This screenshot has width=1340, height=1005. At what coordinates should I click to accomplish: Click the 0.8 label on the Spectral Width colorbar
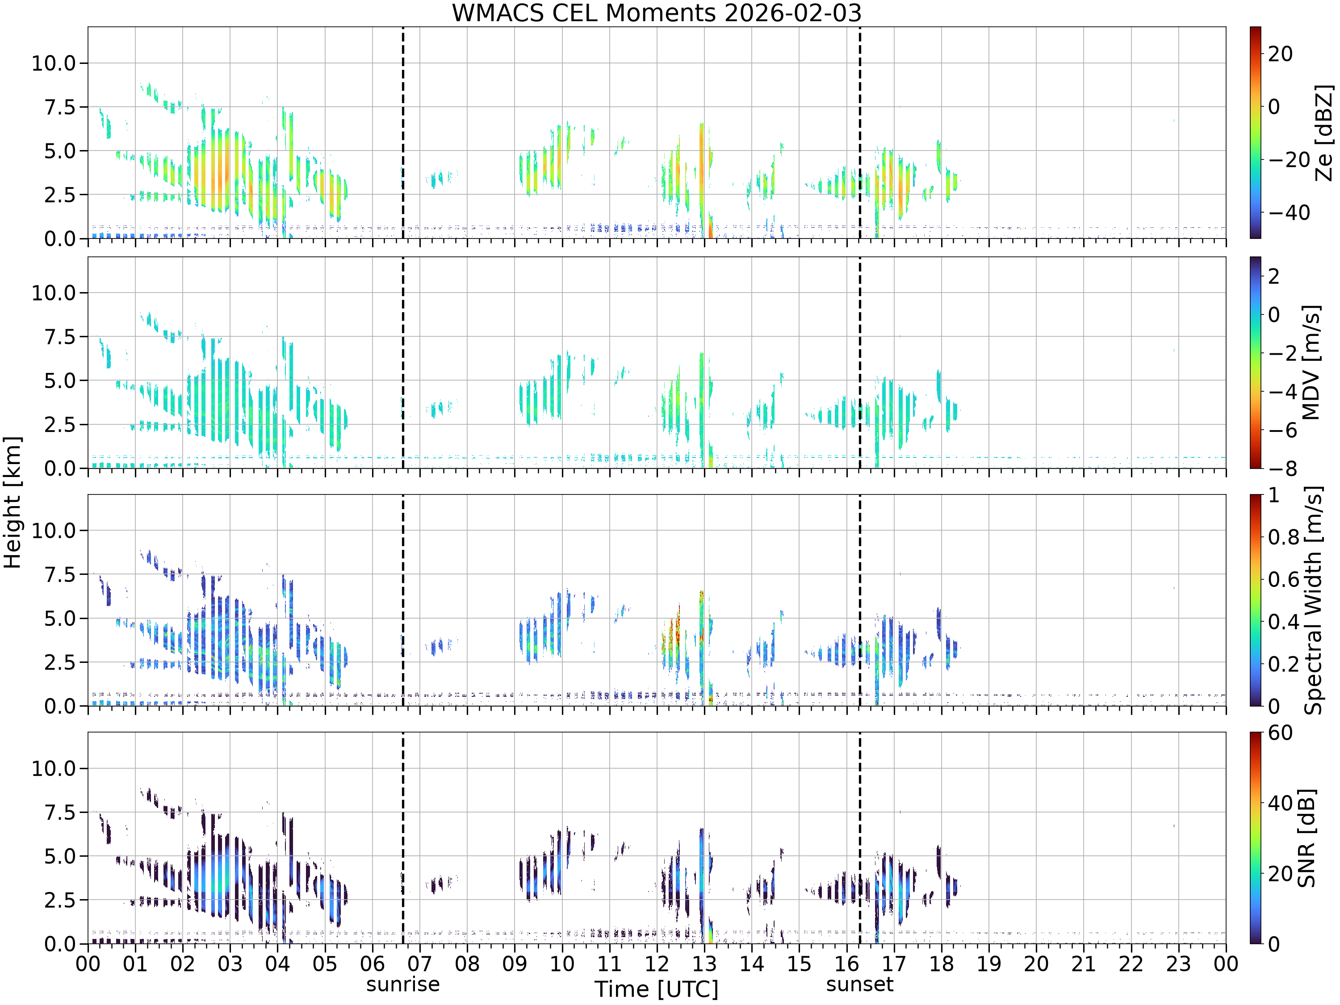coord(1284,537)
